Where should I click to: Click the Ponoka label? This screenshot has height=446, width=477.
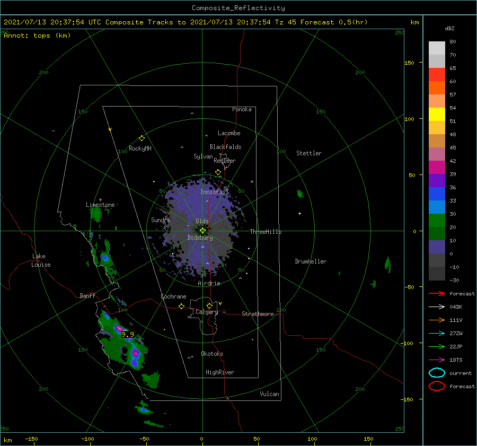point(242,109)
